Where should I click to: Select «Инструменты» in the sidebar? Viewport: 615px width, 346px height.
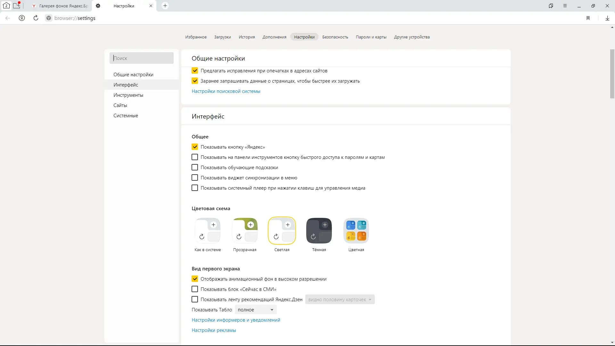(x=128, y=95)
